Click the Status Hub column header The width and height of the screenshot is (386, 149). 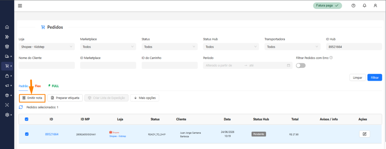click(261, 119)
